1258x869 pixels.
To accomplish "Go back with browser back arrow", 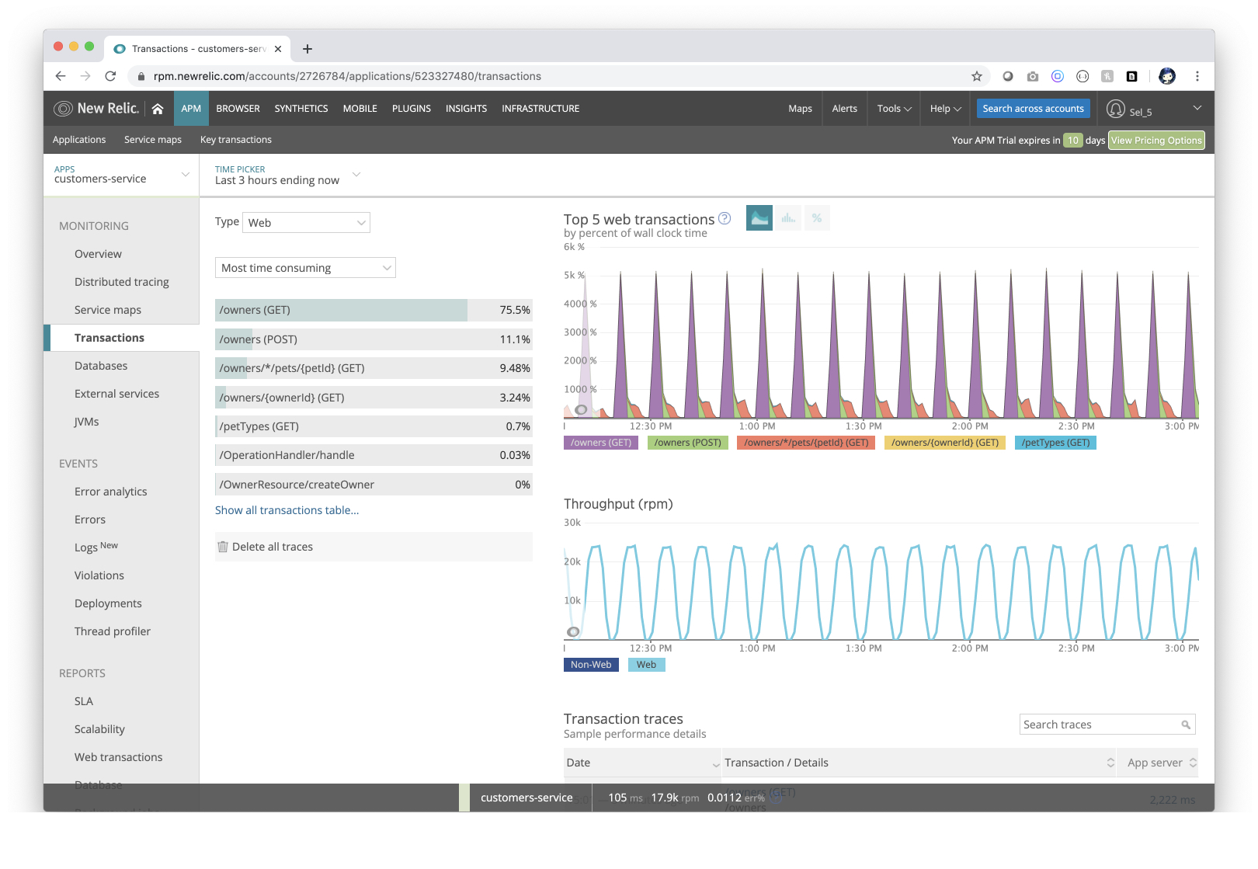I will [x=61, y=76].
